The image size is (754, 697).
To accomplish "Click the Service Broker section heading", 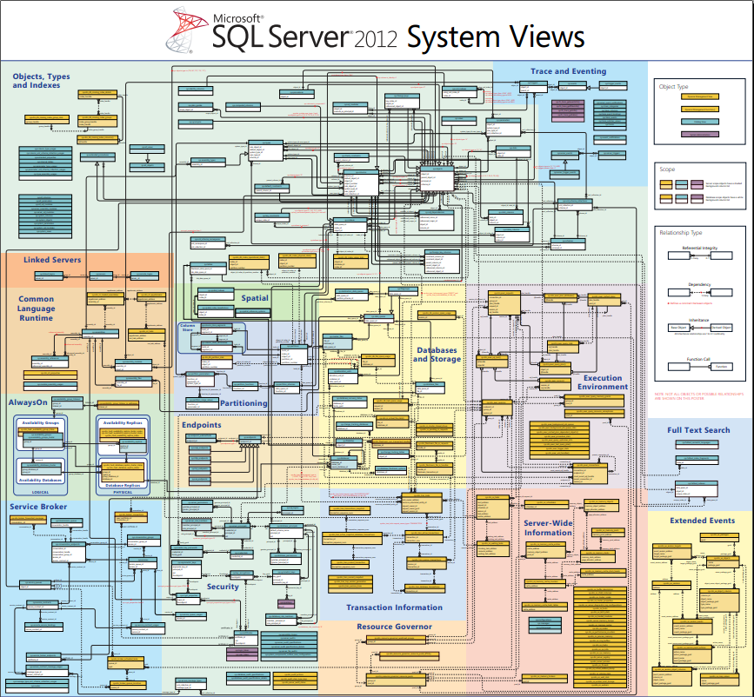I will (x=38, y=506).
